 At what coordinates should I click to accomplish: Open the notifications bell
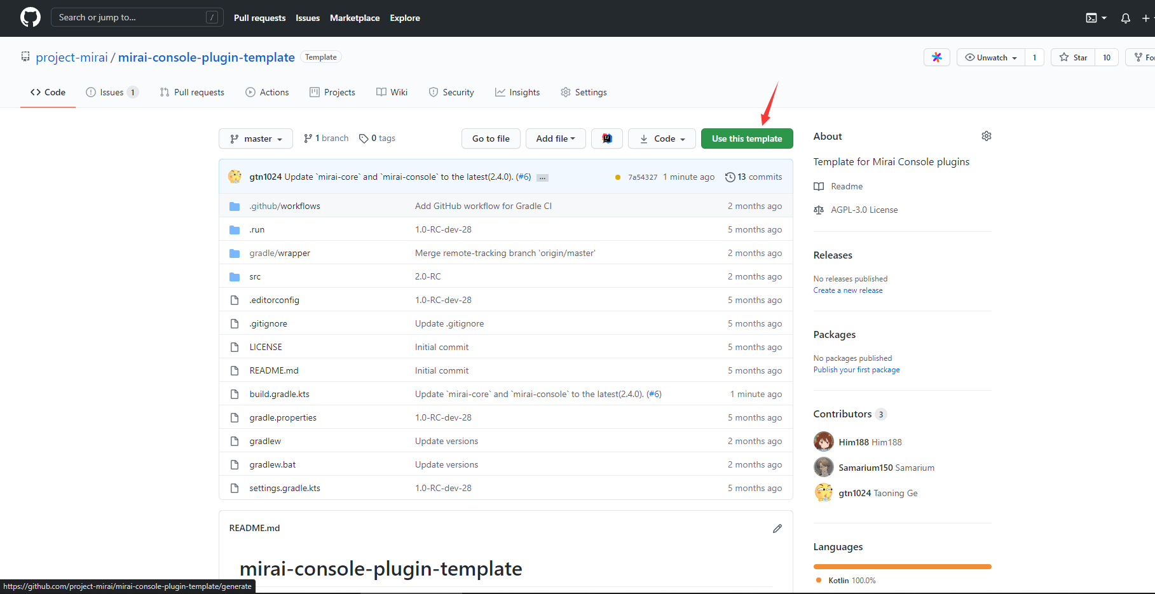click(1125, 18)
